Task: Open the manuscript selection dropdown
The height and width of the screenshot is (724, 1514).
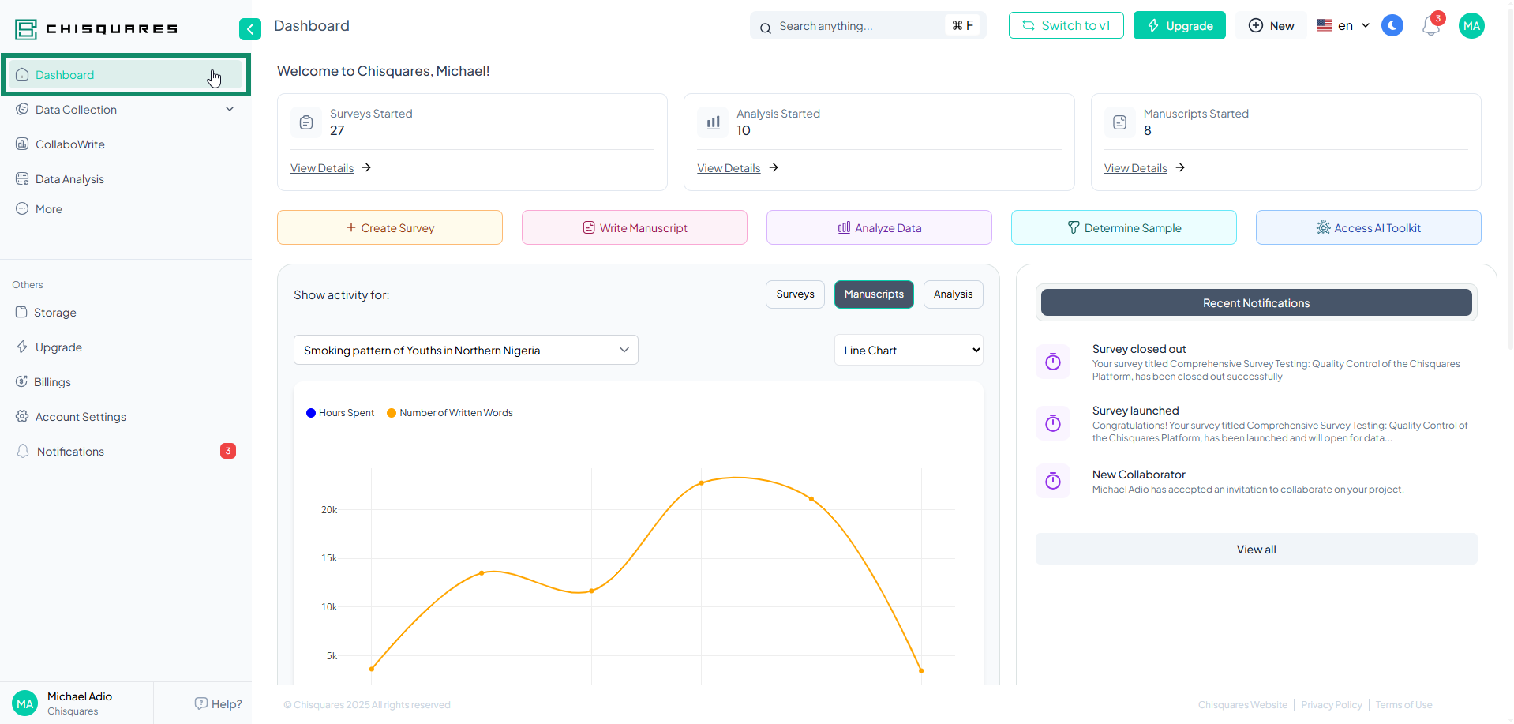Action: (465, 351)
